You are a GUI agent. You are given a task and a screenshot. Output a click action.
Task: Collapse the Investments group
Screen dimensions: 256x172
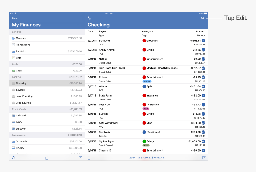tap(19, 135)
